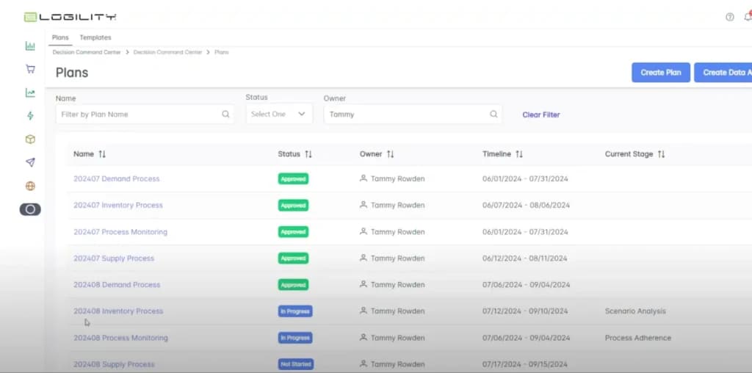Screen dimensions: 752x373
Task: Open the globe sidebar icon
Action: [30, 186]
